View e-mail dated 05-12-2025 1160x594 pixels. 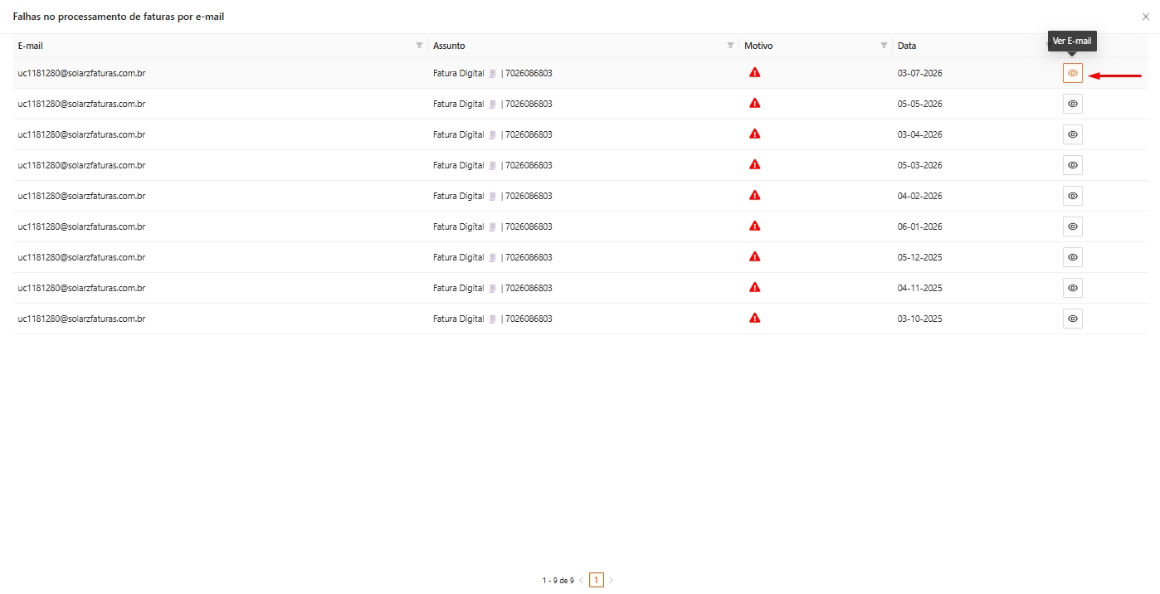pos(1073,257)
